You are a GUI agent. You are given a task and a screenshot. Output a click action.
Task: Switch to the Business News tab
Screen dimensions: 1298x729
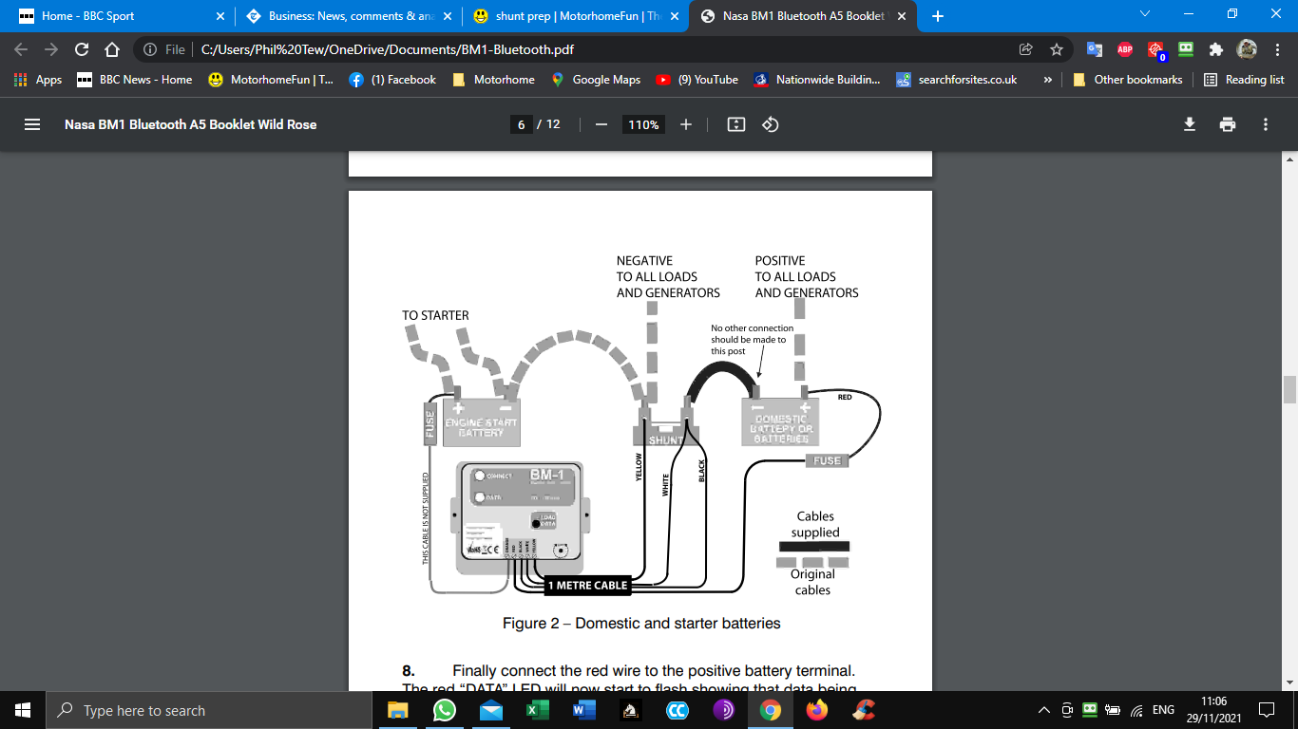tap(349, 16)
